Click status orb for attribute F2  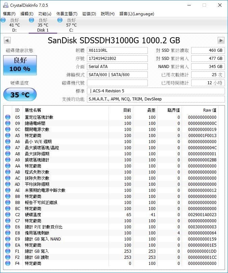click(x=8, y=257)
